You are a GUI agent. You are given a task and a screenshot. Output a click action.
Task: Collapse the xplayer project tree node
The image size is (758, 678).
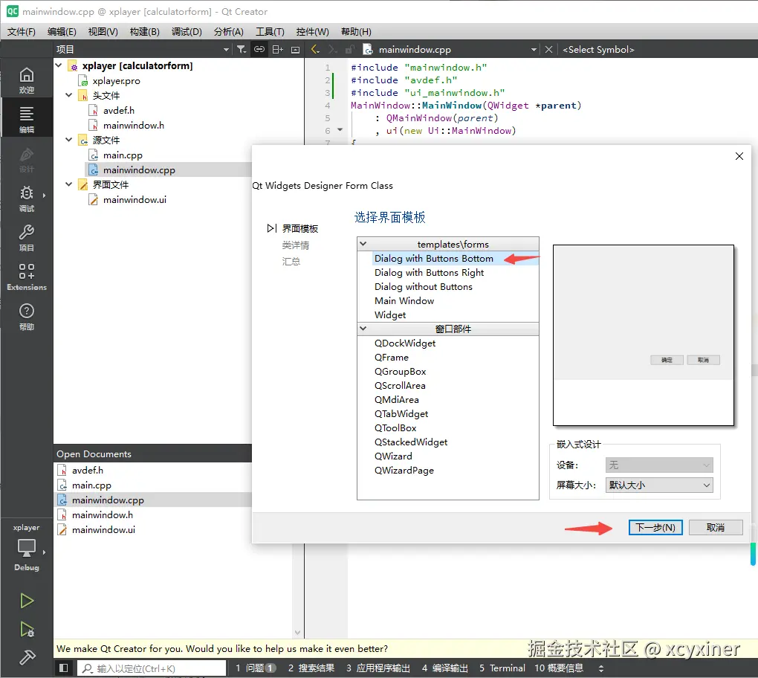coord(59,65)
